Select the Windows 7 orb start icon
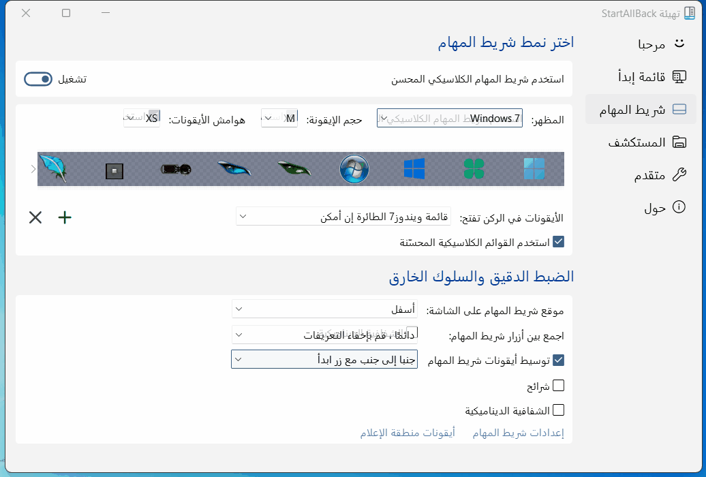This screenshot has width=706, height=477. coord(354,168)
